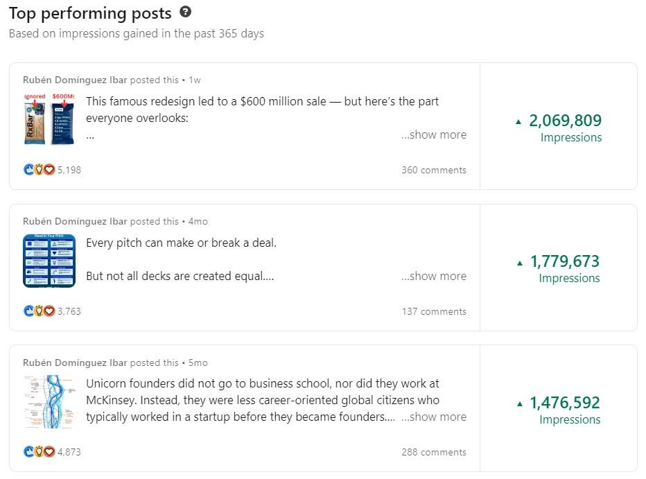This screenshot has height=479, width=646.
Task: View the 360 comments
Action: tap(434, 170)
